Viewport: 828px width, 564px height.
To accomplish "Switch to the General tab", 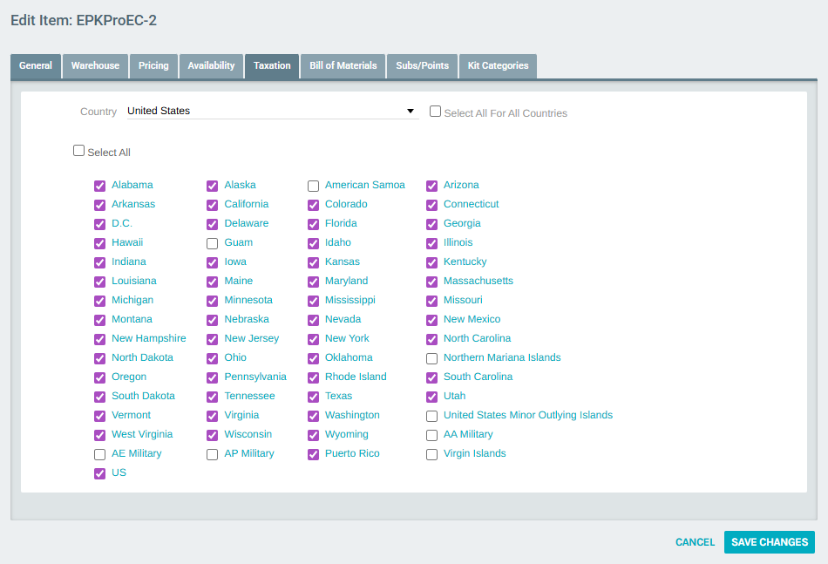I will 35,65.
